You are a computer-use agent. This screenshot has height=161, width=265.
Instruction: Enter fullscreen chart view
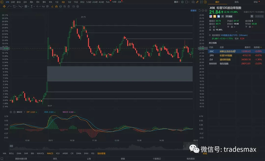201,2
